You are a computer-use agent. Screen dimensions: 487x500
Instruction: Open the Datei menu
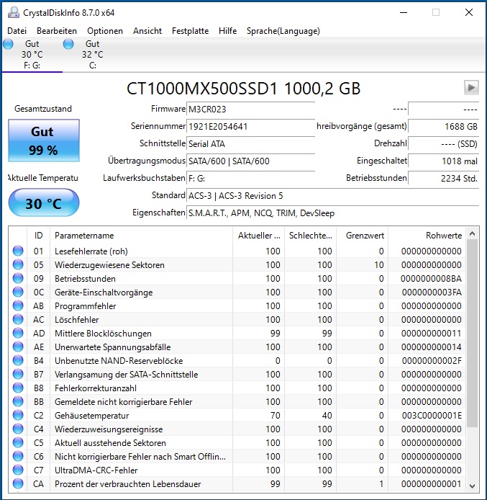click(x=17, y=31)
